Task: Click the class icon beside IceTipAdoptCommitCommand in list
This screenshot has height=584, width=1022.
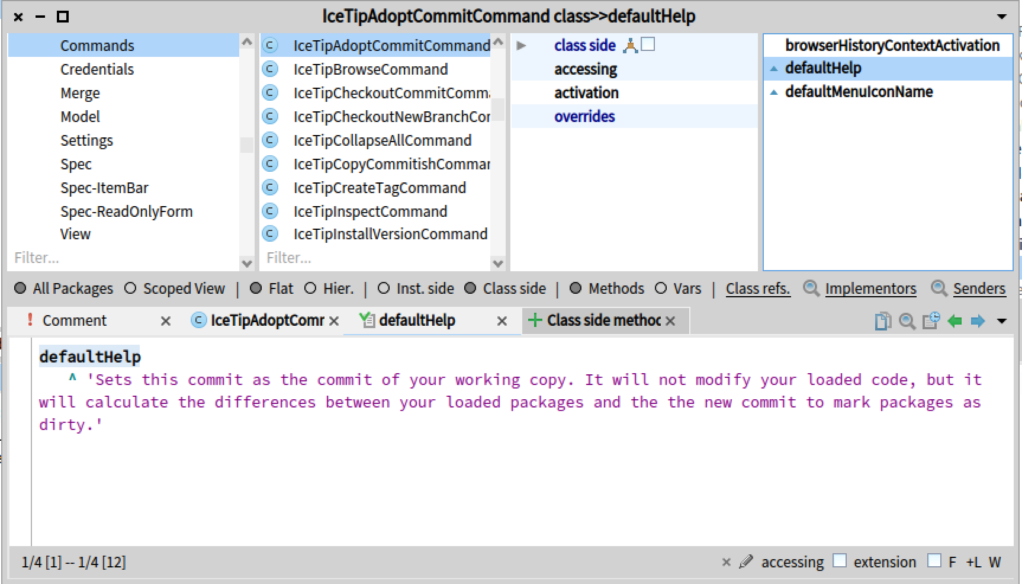Action: click(x=270, y=46)
